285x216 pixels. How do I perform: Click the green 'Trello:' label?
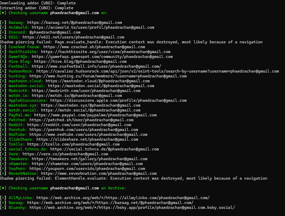pyautogui.click(x=17, y=144)
